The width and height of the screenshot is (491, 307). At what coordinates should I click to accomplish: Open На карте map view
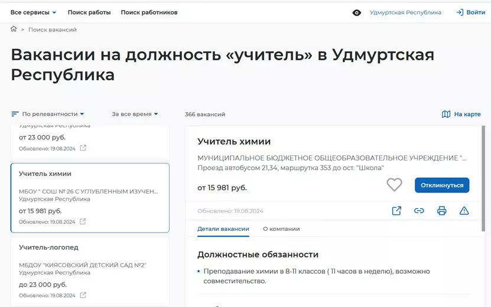click(x=461, y=114)
